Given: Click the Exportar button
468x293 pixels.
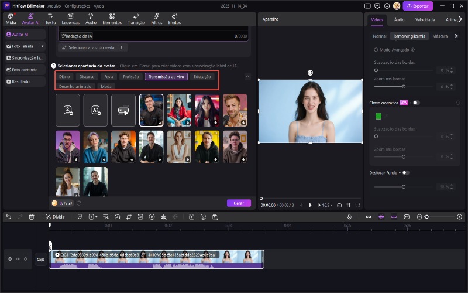Looking at the screenshot, I should tap(418, 6).
